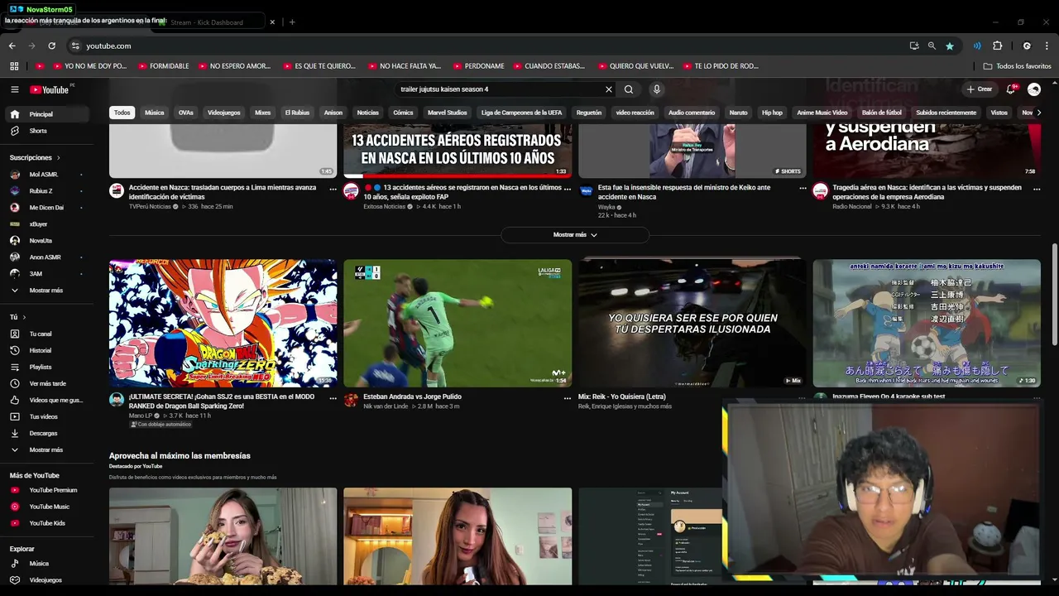1059x596 pixels.
Task: Click the TVPerú Noticias channel avatar
Action: [x=117, y=191]
